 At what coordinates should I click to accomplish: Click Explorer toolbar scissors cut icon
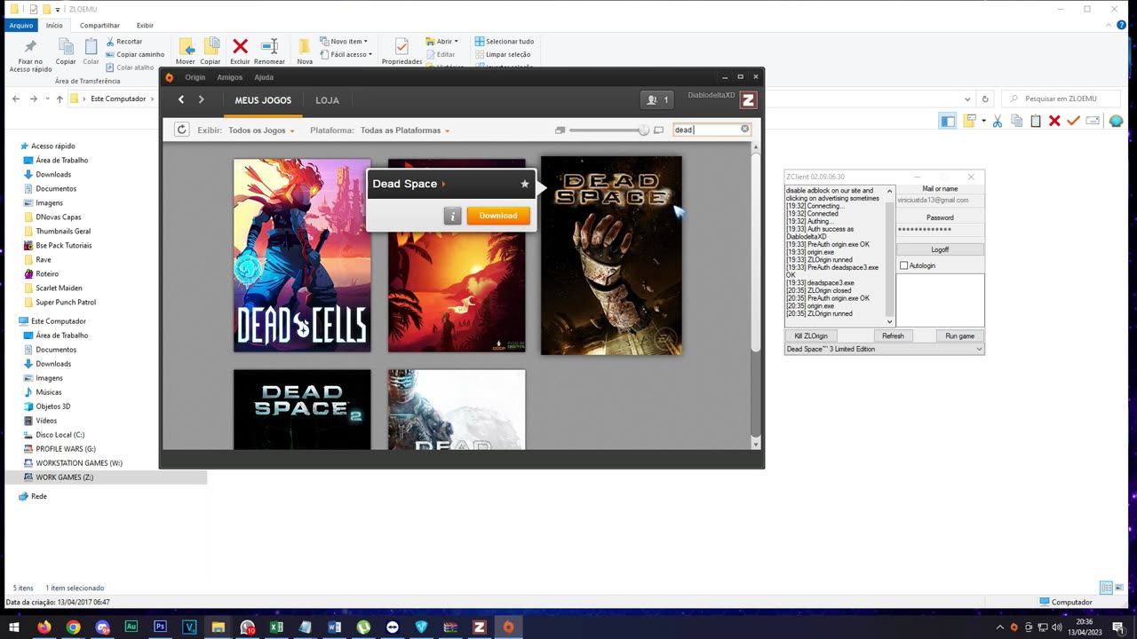coord(998,121)
